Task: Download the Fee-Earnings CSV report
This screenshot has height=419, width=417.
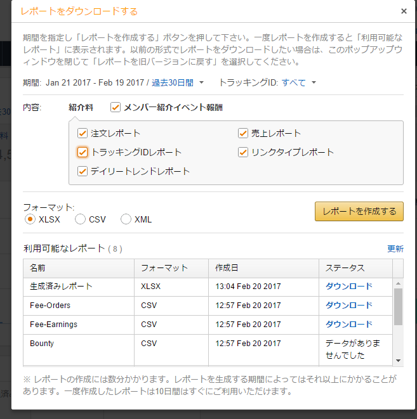Action: point(349,324)
